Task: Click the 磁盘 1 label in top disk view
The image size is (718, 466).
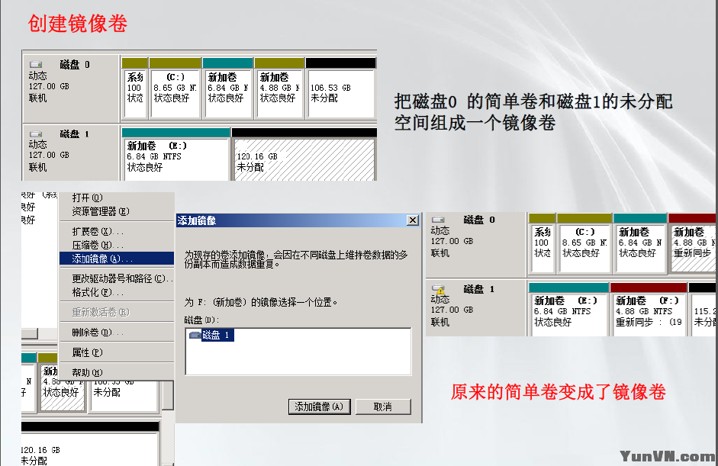Action: 75,134
